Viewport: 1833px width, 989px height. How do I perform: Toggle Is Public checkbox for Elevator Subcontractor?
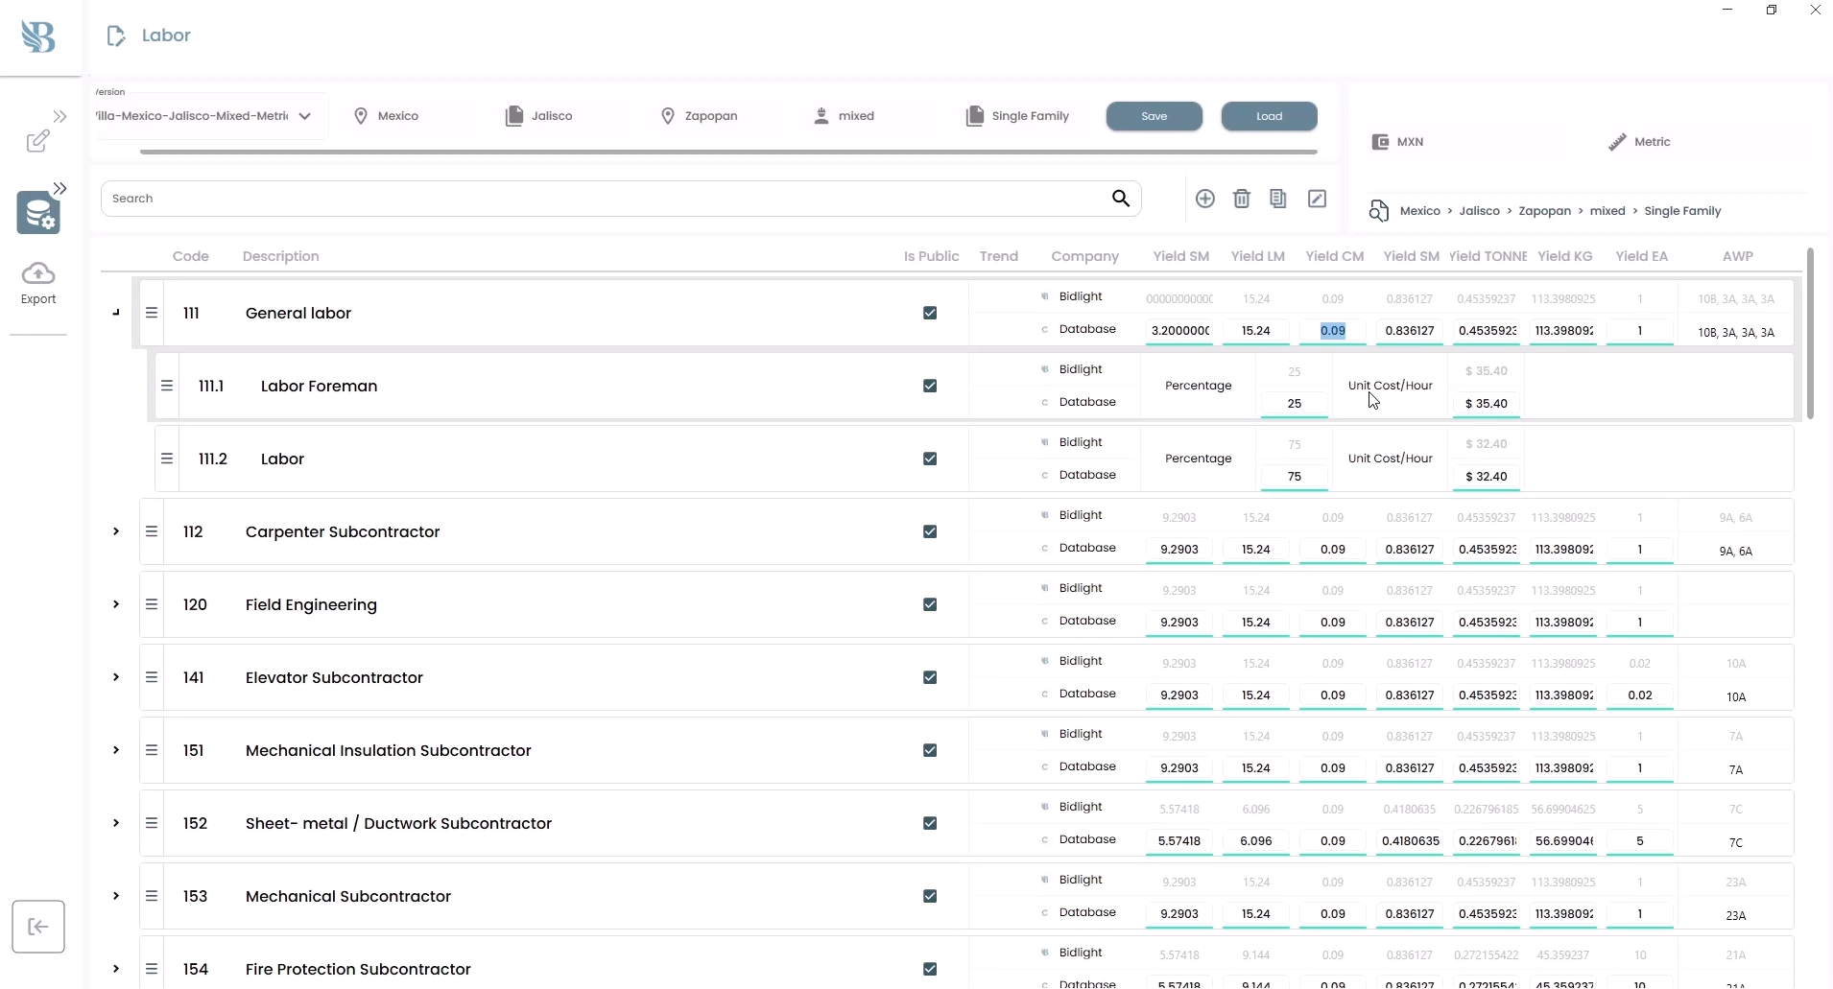(930, 677)
